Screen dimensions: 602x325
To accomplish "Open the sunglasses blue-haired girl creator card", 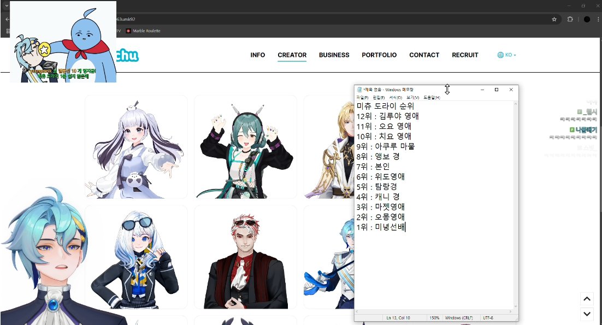I will click(x=136, y=257).
